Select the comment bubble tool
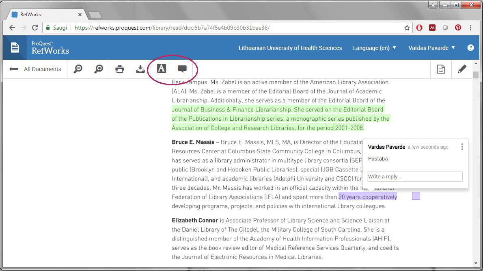 pyautogui.click(x=182, y=69)
